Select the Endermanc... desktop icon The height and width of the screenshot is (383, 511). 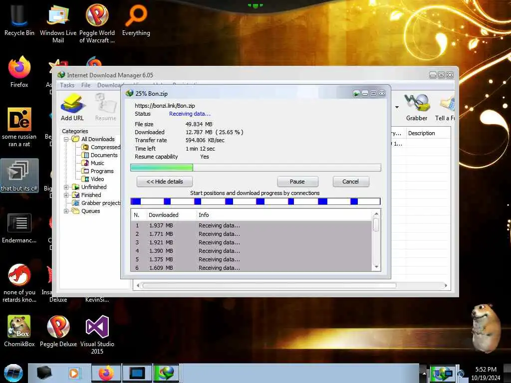pyautogui.click(x=19, y=228)
